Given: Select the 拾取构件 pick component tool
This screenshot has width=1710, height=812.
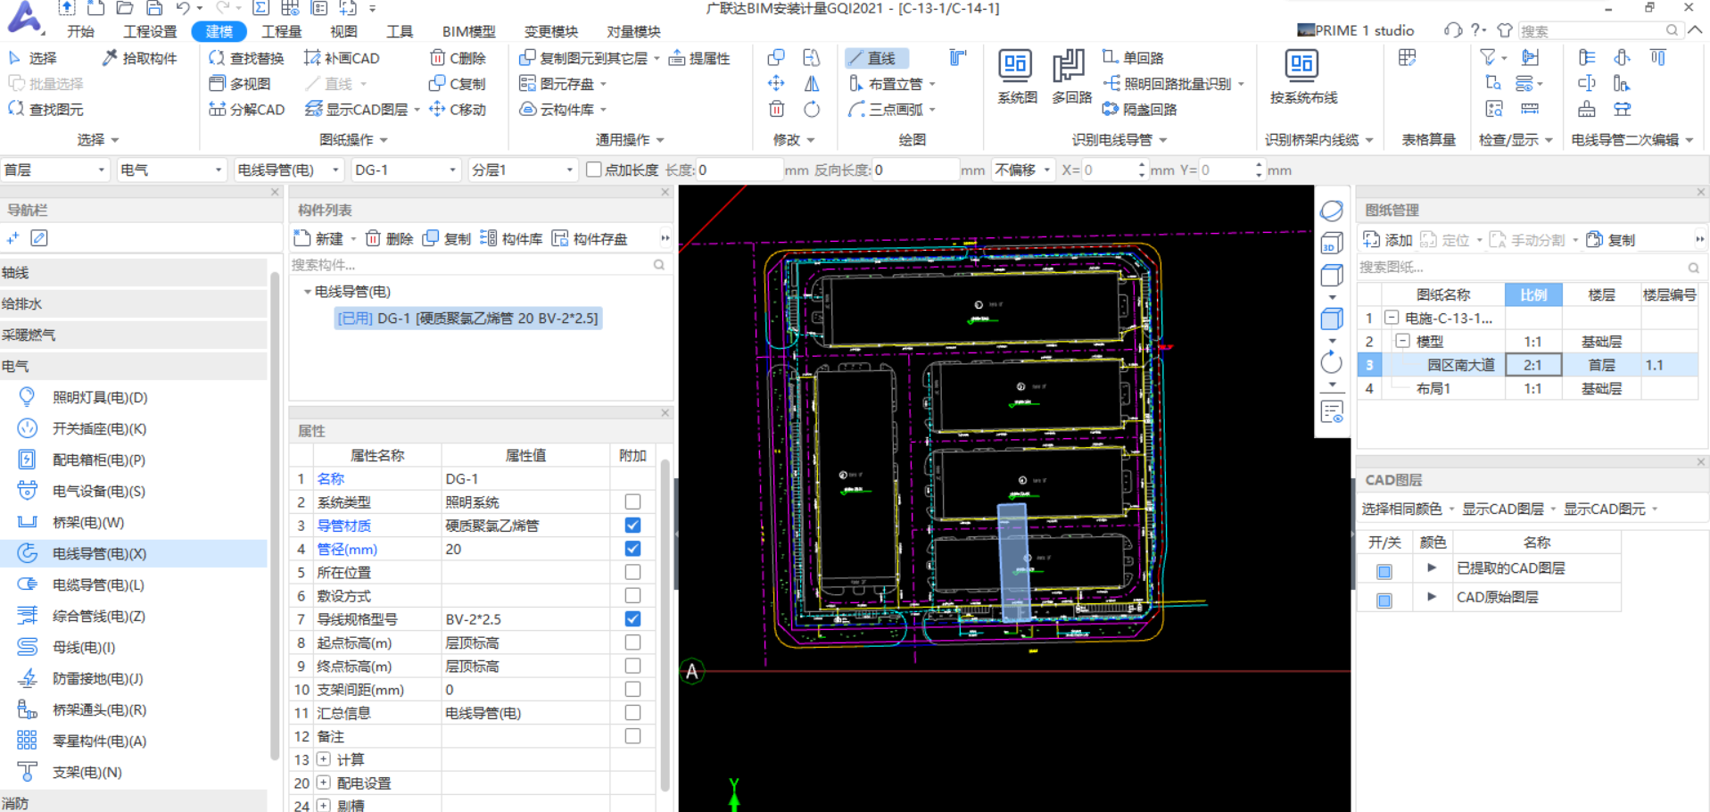Looking at the screenshot, I should 139,58.
